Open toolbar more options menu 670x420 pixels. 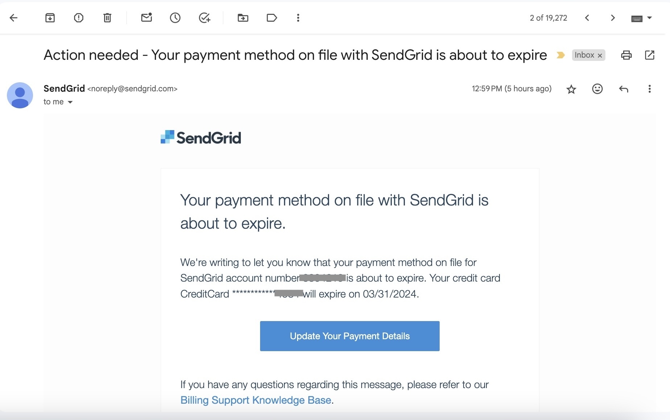click(x=298, y=18)
